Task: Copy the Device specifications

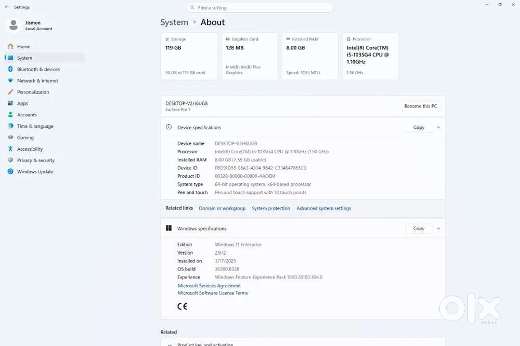Action: (x=419, y=127)
